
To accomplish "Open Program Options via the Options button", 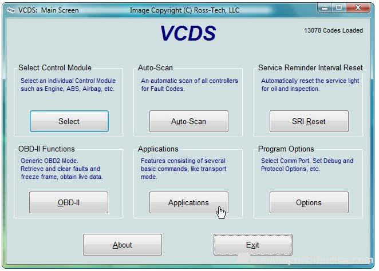I will click(x=309, y=202).
